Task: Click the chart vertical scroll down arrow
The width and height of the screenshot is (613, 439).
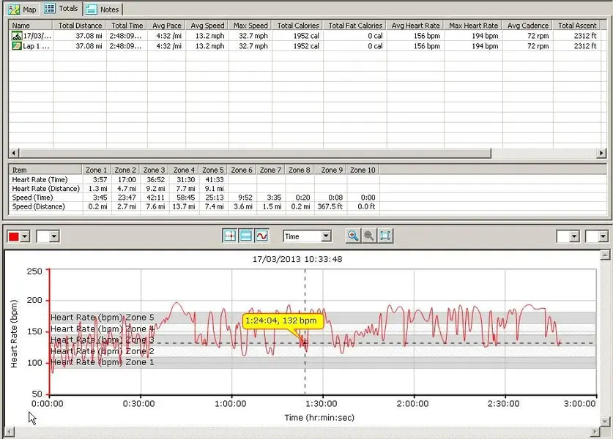Action: [x=605, y=421]
